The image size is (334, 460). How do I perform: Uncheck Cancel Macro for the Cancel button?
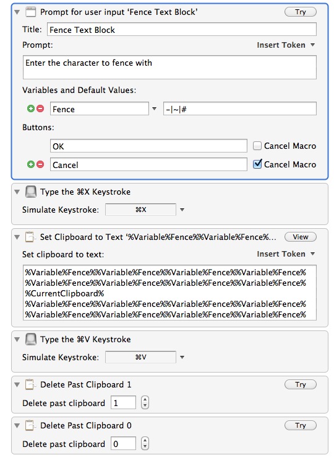tap(257, 164)
